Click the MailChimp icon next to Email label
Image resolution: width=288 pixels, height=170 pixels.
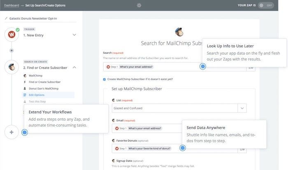(113, 120)
